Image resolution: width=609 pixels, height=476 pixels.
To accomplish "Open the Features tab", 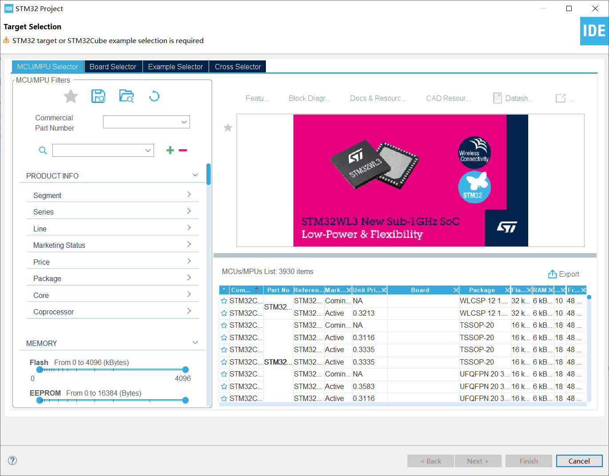I will tap(257, 98).
